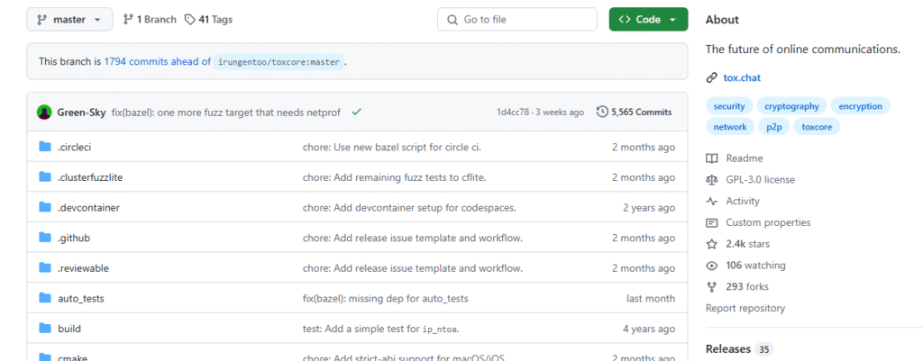Click the folder icon beside .reviewable
This screenshot has width=923, height=361.
click(x=45, y=267)
